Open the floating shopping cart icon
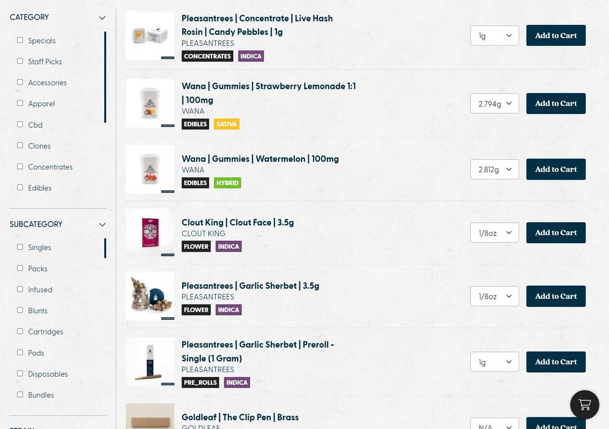 (584, 404)
